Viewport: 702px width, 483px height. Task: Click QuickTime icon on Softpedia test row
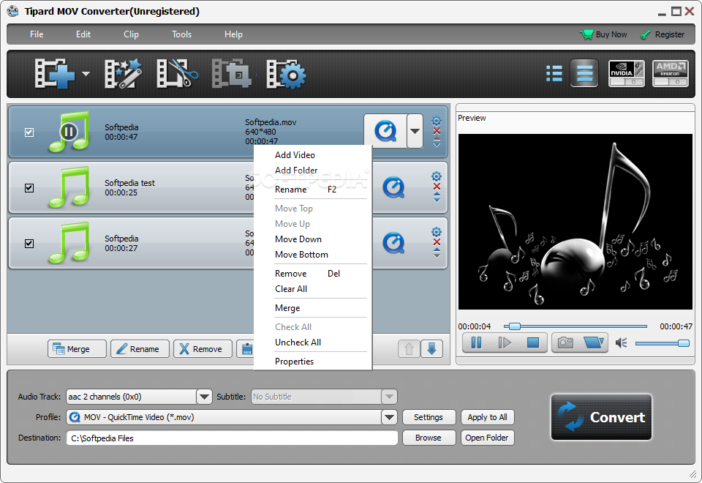click(393, 187)
